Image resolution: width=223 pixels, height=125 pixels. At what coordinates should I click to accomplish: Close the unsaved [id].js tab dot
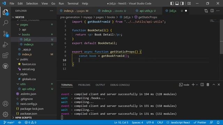(x=186, y=11)
